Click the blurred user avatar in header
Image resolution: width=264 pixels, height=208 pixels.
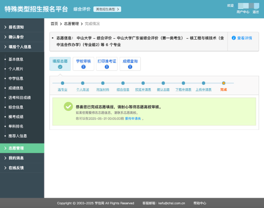coord(249,6)
